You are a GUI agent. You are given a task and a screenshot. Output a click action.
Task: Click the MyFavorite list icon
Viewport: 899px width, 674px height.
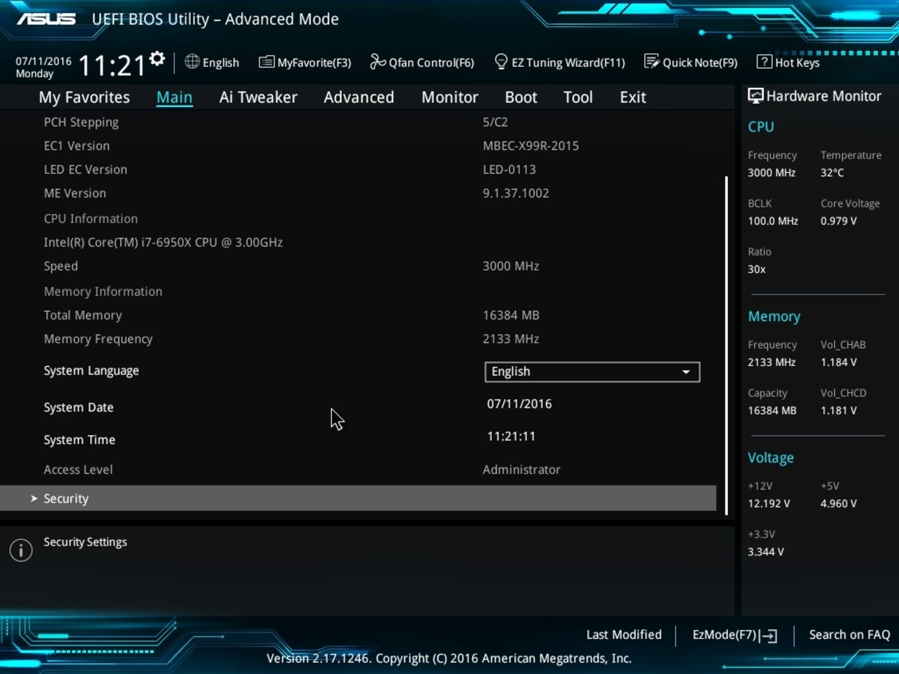[x=266, y=62]
